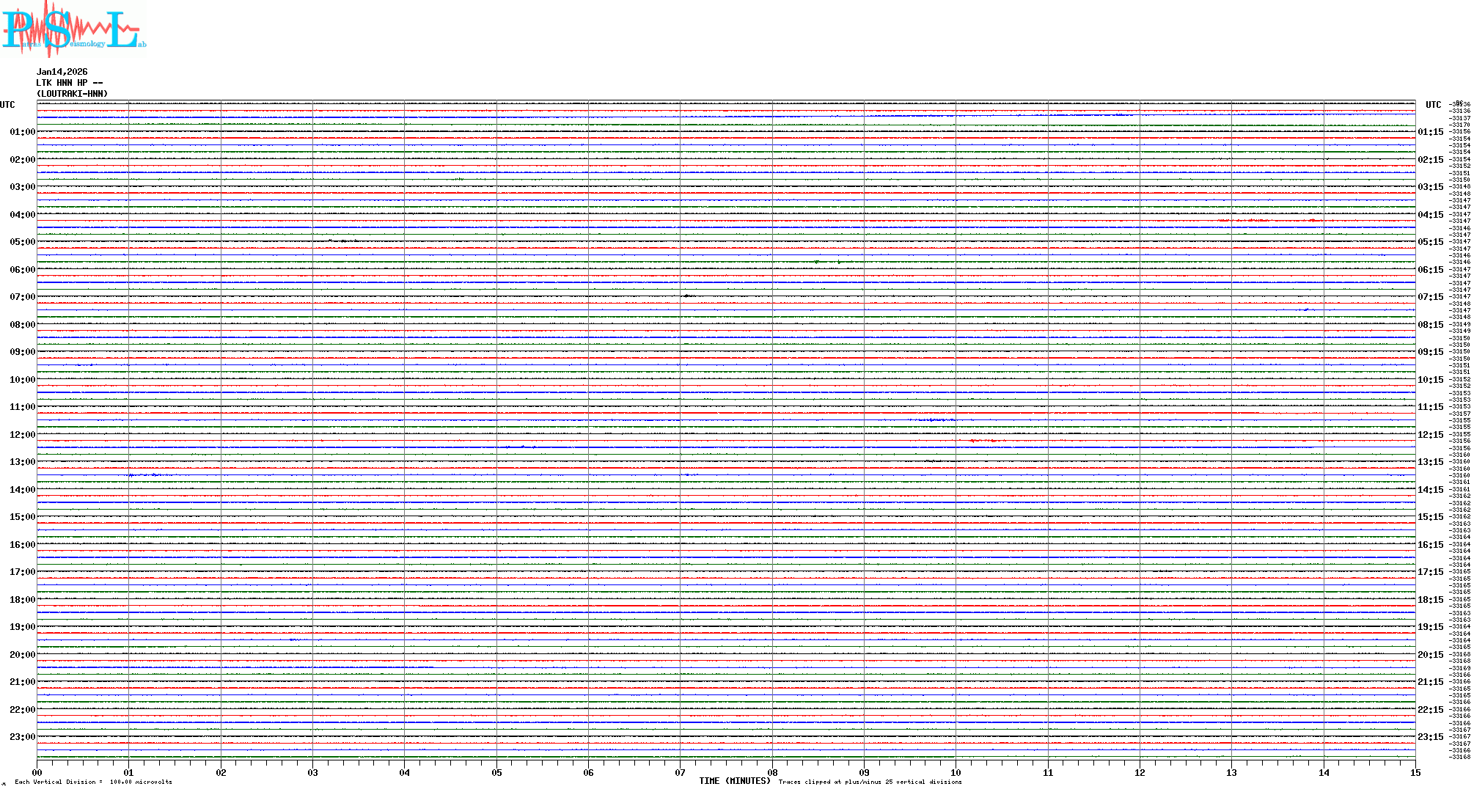This screenshot has width=1474, height=792.
Task: Click the (LOUTRAKI-HNN) station name
Action: (72, 94)
